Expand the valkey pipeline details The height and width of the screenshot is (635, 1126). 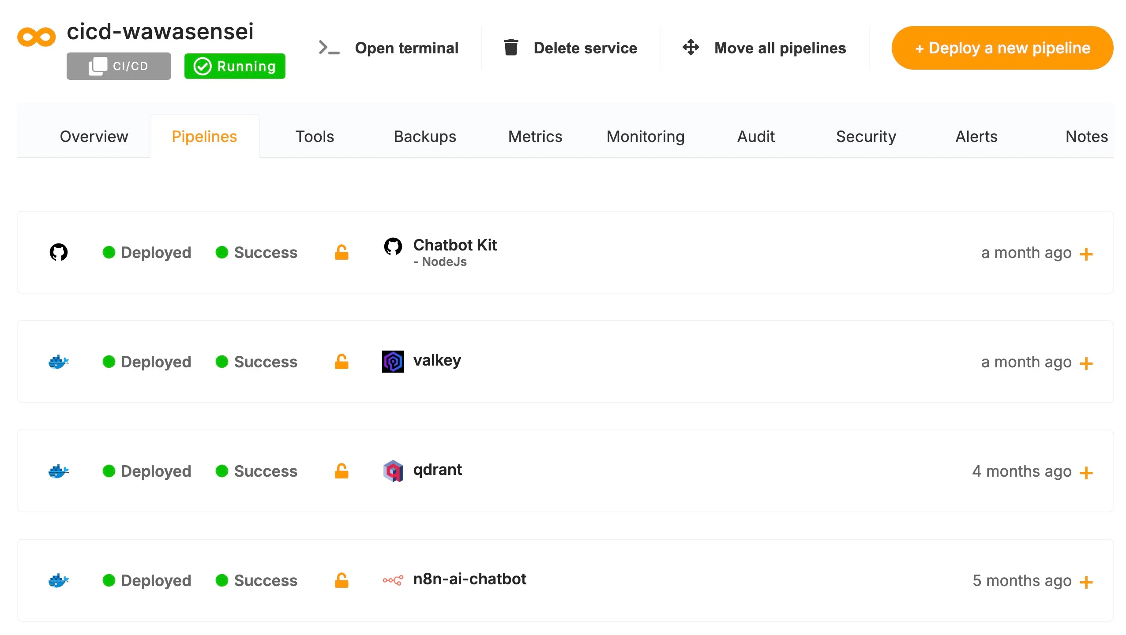point(1086,363)
